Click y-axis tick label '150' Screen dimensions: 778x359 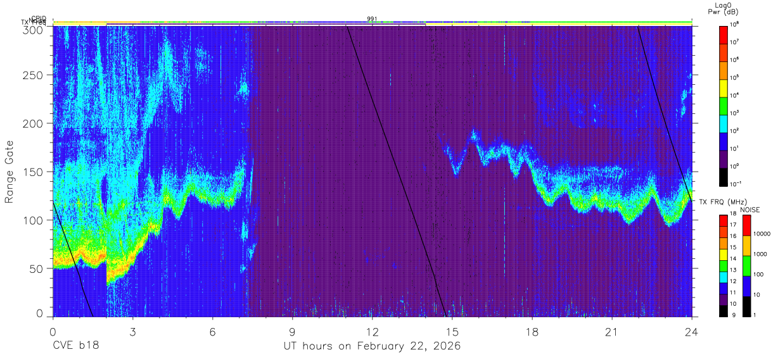click(x=34, y=172)
